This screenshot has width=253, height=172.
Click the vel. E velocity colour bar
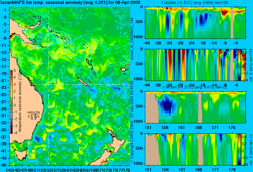(239, 65)
